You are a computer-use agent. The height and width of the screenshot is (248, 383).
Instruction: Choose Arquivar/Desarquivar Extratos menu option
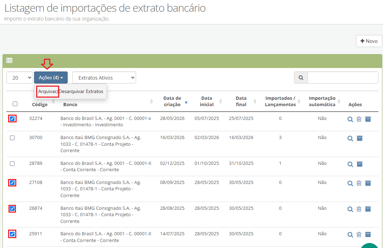(71, 91)
